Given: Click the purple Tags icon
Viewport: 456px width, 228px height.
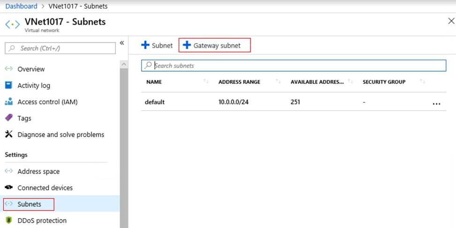Looking at the screenshot, I should [x=8, y=118].
